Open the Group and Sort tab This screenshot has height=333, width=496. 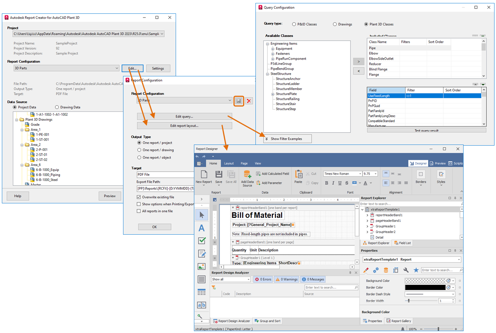click(x=267, y=321)
